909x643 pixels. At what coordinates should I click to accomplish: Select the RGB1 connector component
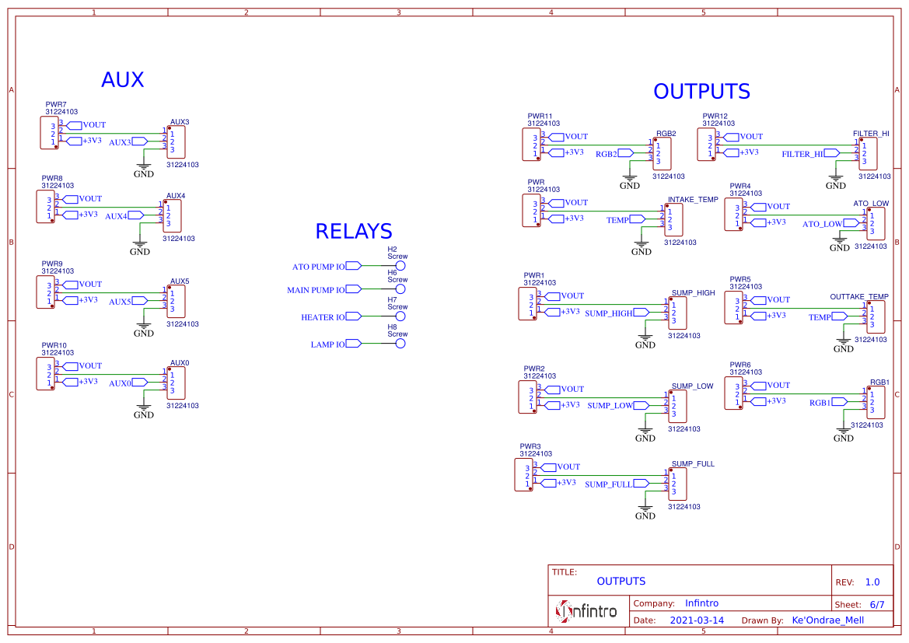coord(876,403)
